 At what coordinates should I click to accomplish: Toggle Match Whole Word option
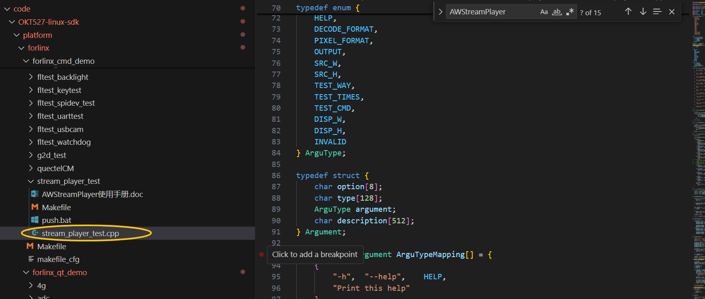(x=557, y=12)
